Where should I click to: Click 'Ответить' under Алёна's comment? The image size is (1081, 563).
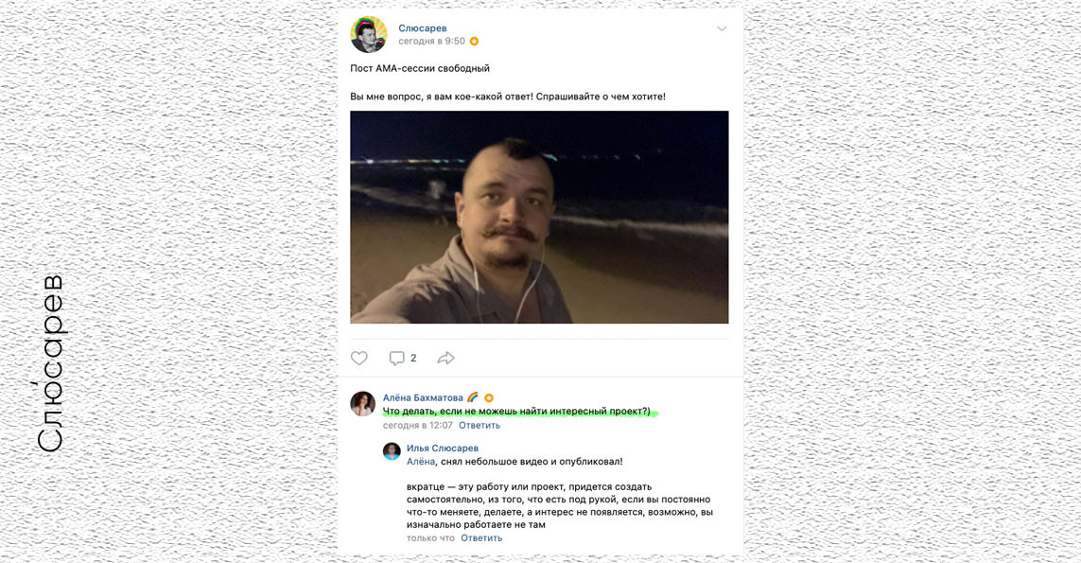click(479, 425)
